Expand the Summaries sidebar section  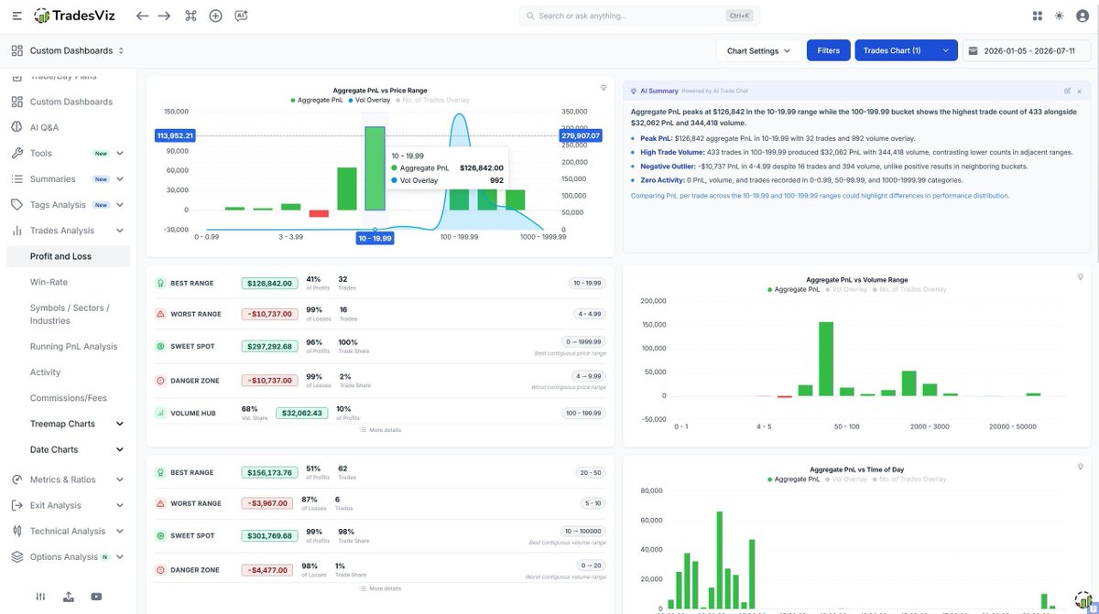pos(120,178)
